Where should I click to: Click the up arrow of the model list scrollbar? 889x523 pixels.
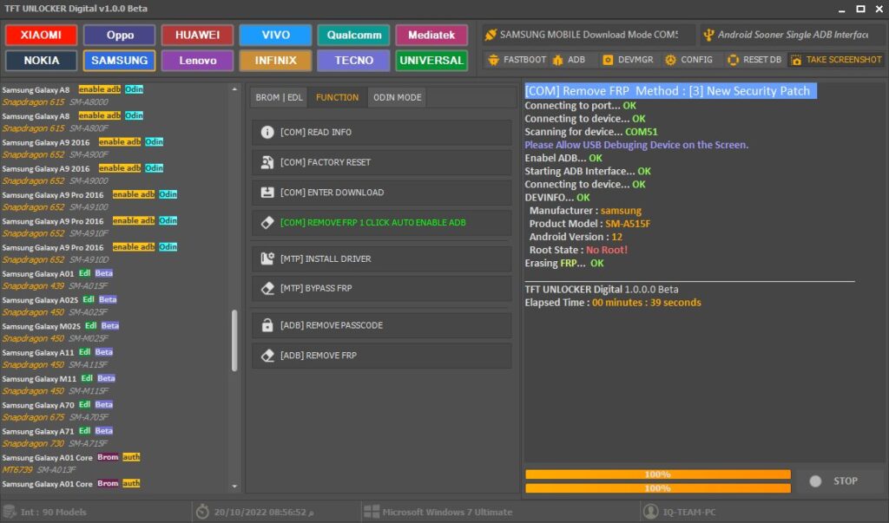234,89
